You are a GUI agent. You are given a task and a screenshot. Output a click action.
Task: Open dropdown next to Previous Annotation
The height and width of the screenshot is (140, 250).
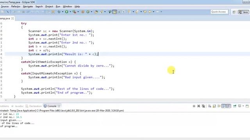click(141, 12)
